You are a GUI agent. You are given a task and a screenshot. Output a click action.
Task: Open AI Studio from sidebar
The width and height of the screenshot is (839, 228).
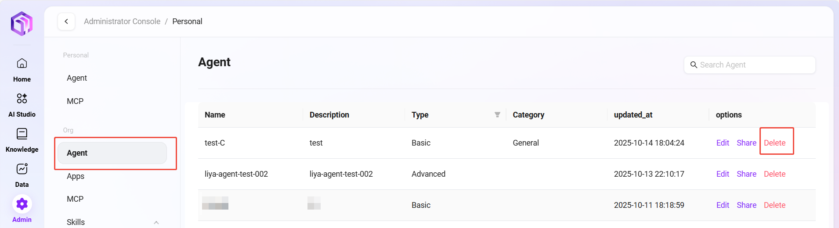pos(22,99)
